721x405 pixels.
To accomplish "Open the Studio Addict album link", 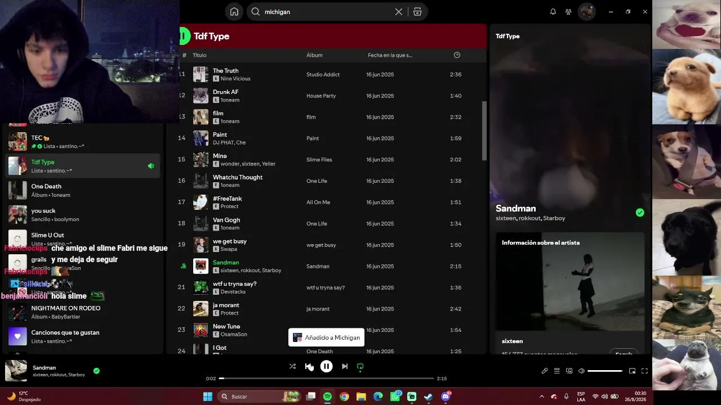I will click(323, 75).
